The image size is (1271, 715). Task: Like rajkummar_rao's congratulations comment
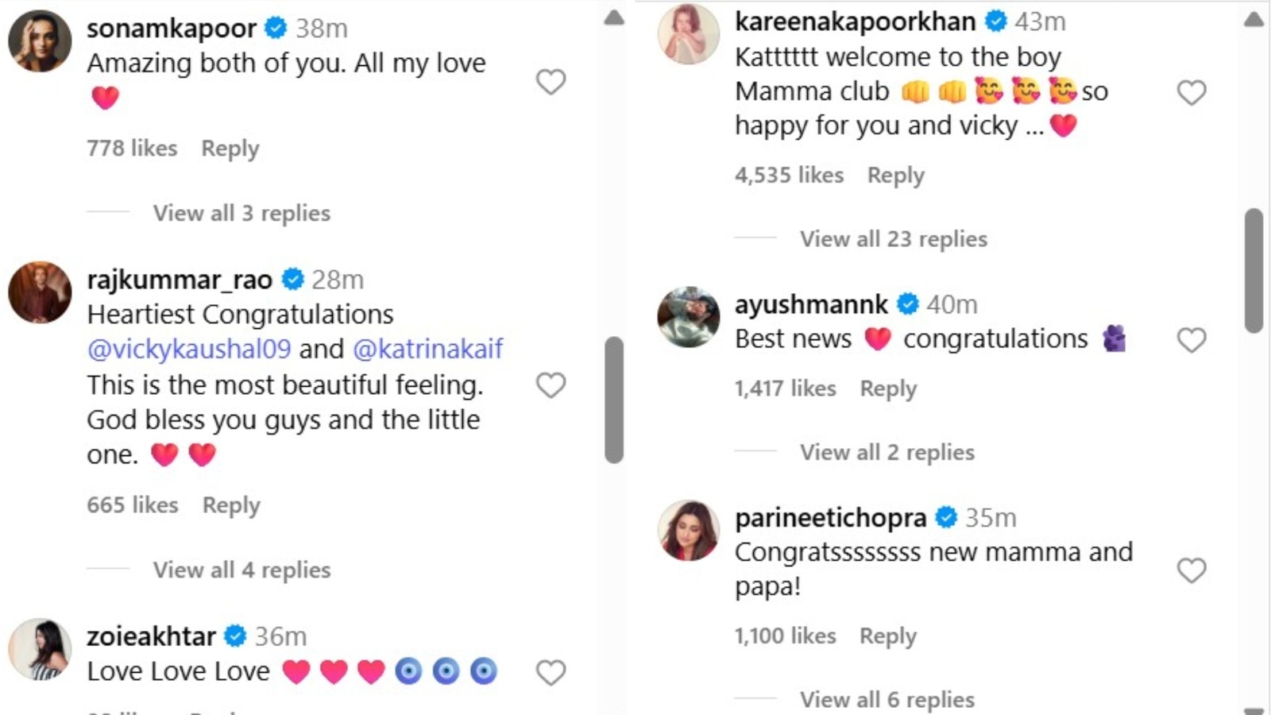click(x=551, y=385)
